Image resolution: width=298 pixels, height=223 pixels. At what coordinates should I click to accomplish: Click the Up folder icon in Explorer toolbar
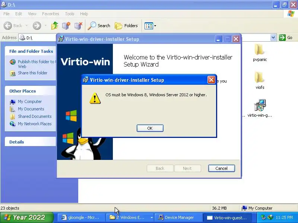tap(55, 26)
